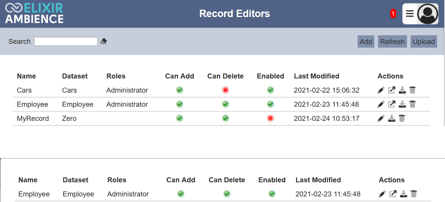Click the Enabled checkmark for Cars
Viewport: 445px width, 202px height.
270,90
